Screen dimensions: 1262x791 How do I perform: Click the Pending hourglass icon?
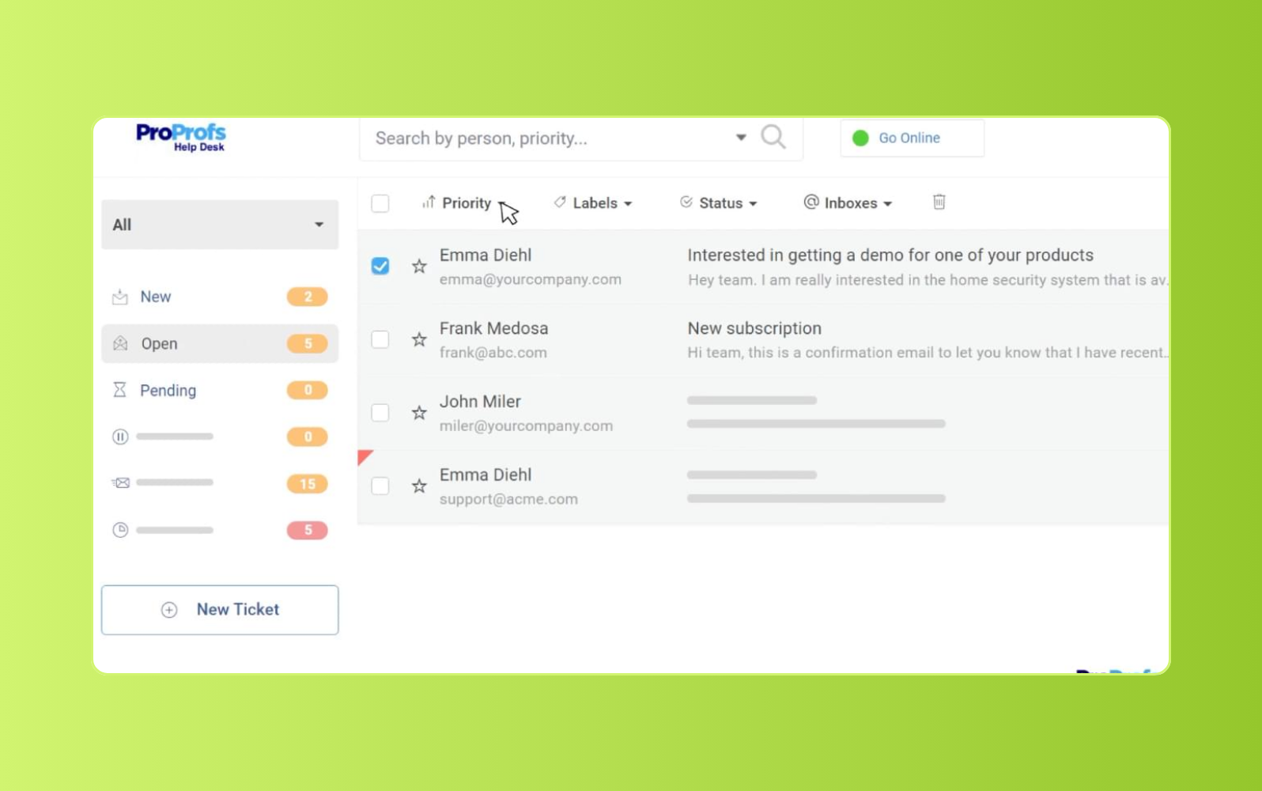point(119,390)
